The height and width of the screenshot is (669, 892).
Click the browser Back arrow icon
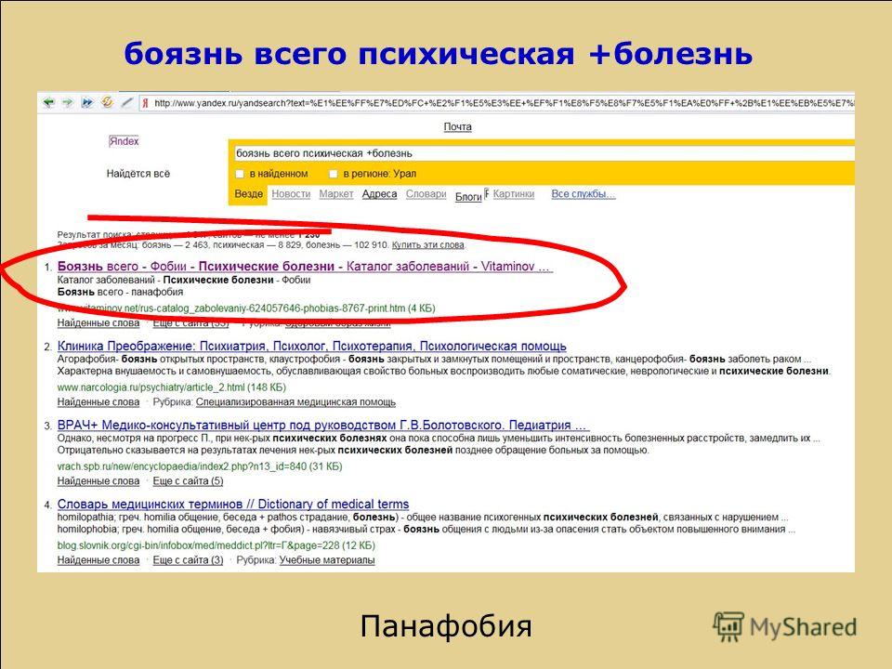click(x=49, y=102)
